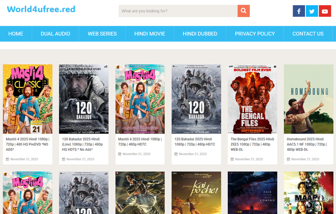Open the dark 'Fear Is Coming' horror poster

pos(253,193)
